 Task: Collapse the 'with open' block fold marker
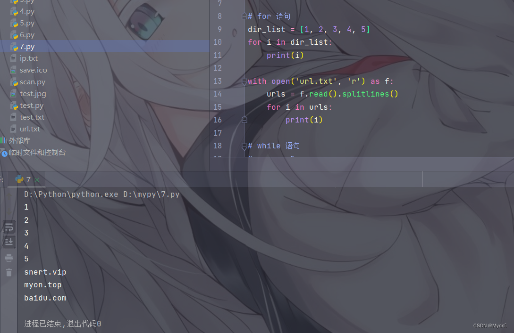(x=244, y=81)
